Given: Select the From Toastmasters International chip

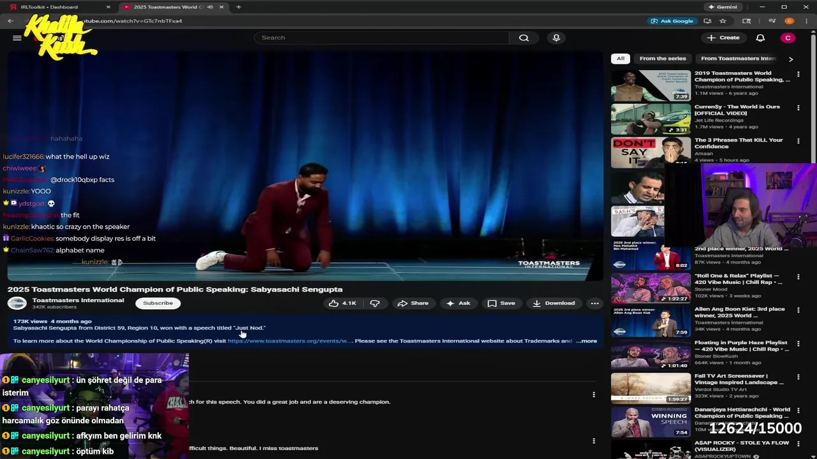Looking at the screenshot, I should [738, 59].
